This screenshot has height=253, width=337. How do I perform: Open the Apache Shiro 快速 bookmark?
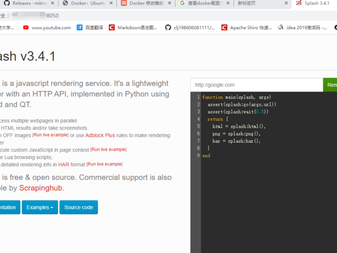point(247,28)
